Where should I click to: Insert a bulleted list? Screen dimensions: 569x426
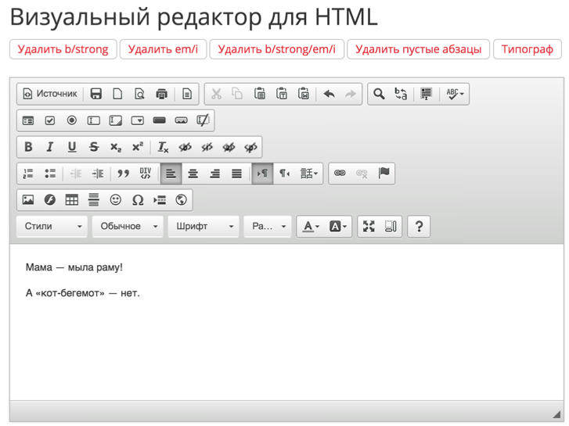point(50,174)
